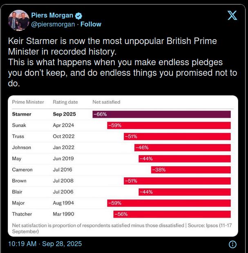Click Johnson's -46% satisfaction bar
Viewport: 248px width, 253px height.
point(183,147)
